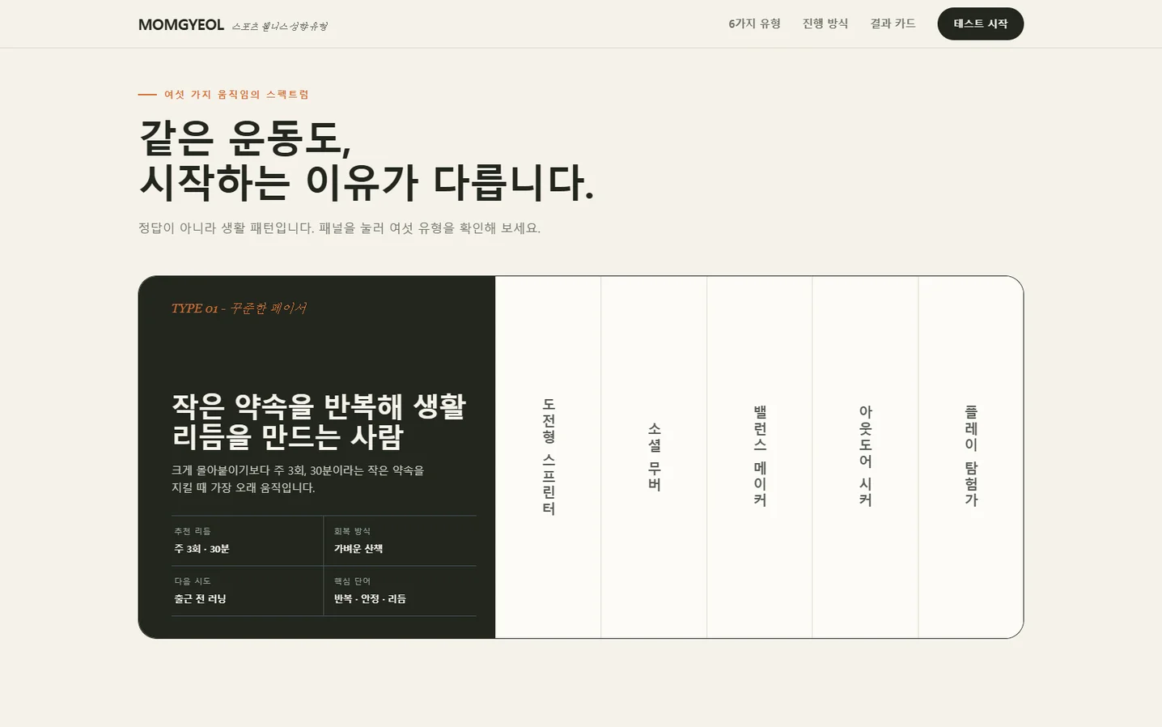Click the TYPE 01 - 꾸준한 페이서 label
1162x727 pixels.
[x=239, y=308]
